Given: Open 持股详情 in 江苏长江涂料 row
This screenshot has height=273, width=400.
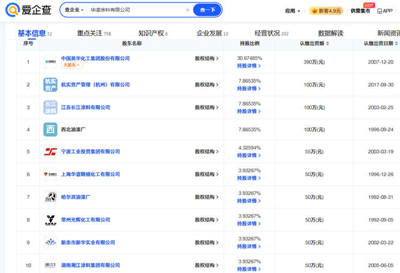Looking at the screenshot, I should [x=249, y=111].
